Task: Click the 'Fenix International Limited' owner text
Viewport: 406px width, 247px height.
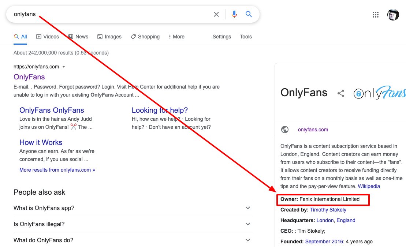Action: point(329,199)
